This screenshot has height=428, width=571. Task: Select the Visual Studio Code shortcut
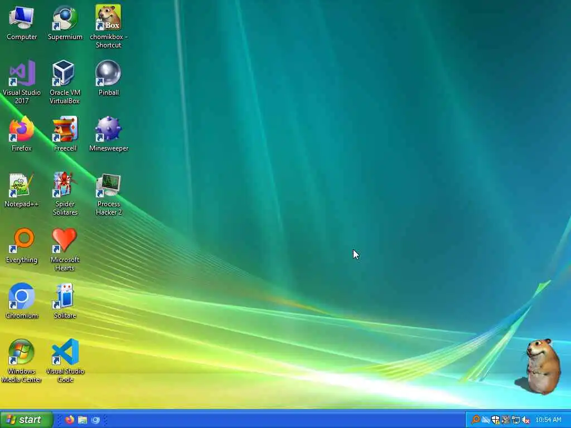pyautogui.click(x=65, y=361)
